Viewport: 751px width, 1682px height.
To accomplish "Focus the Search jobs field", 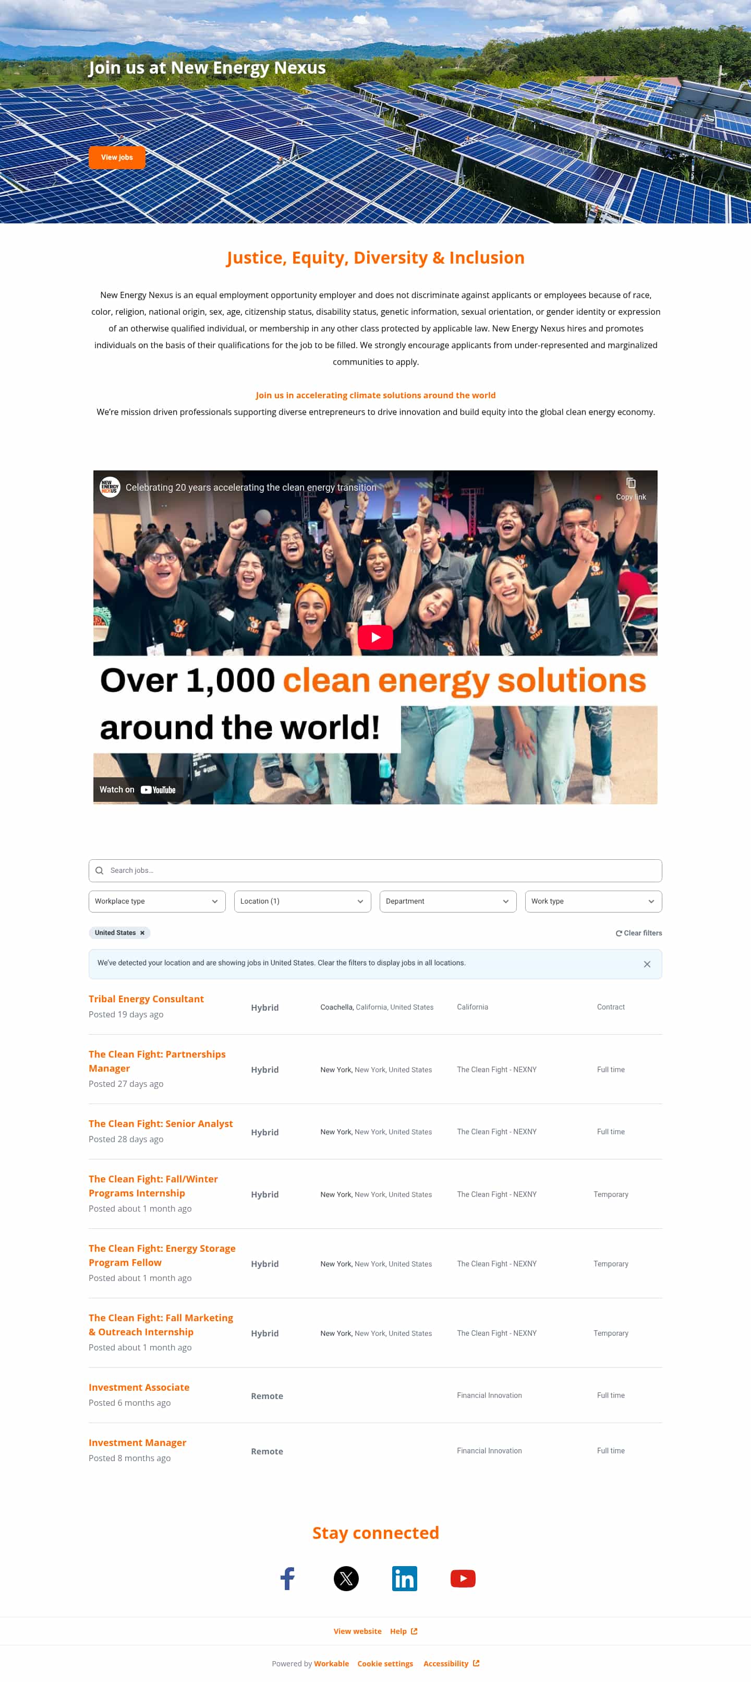I will click(x=375, y=870).
